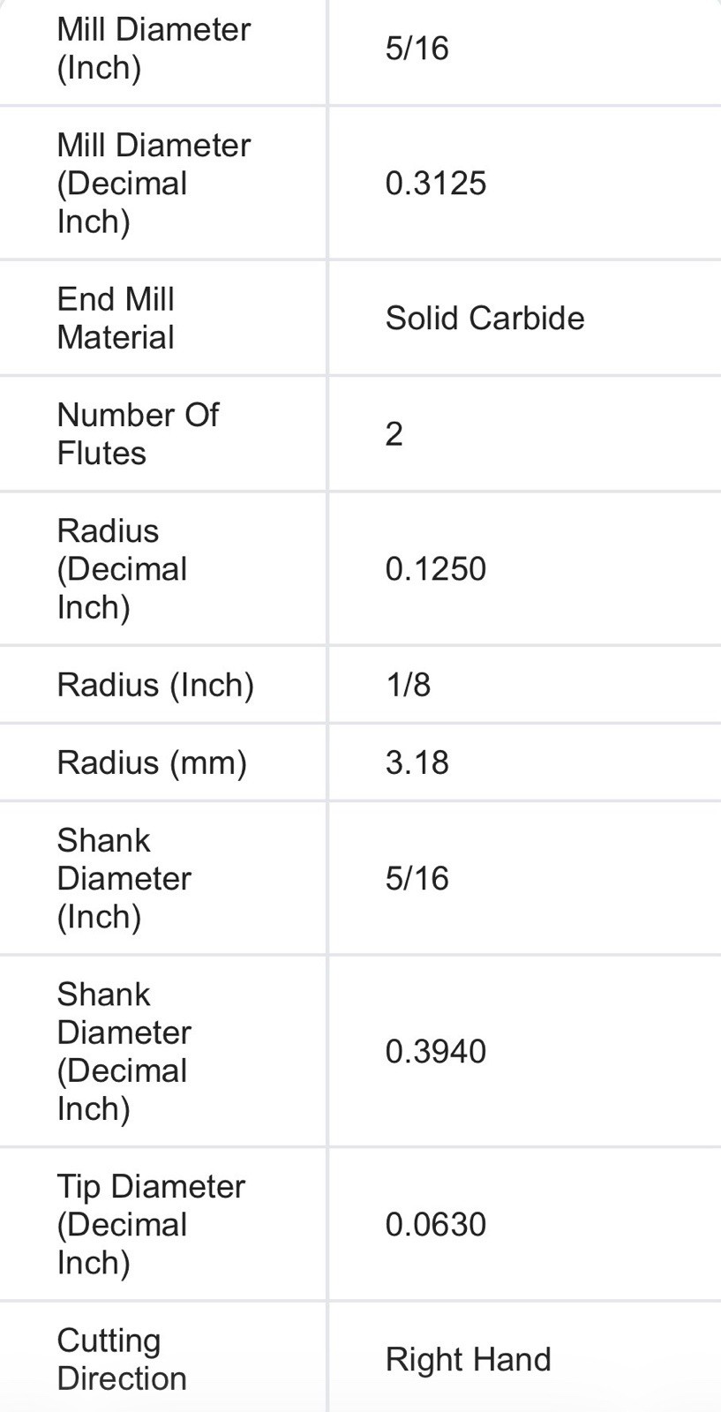The image size is (721, 1412).
Task: Tap the flutes value 2
Action: (x=394, y=434)
